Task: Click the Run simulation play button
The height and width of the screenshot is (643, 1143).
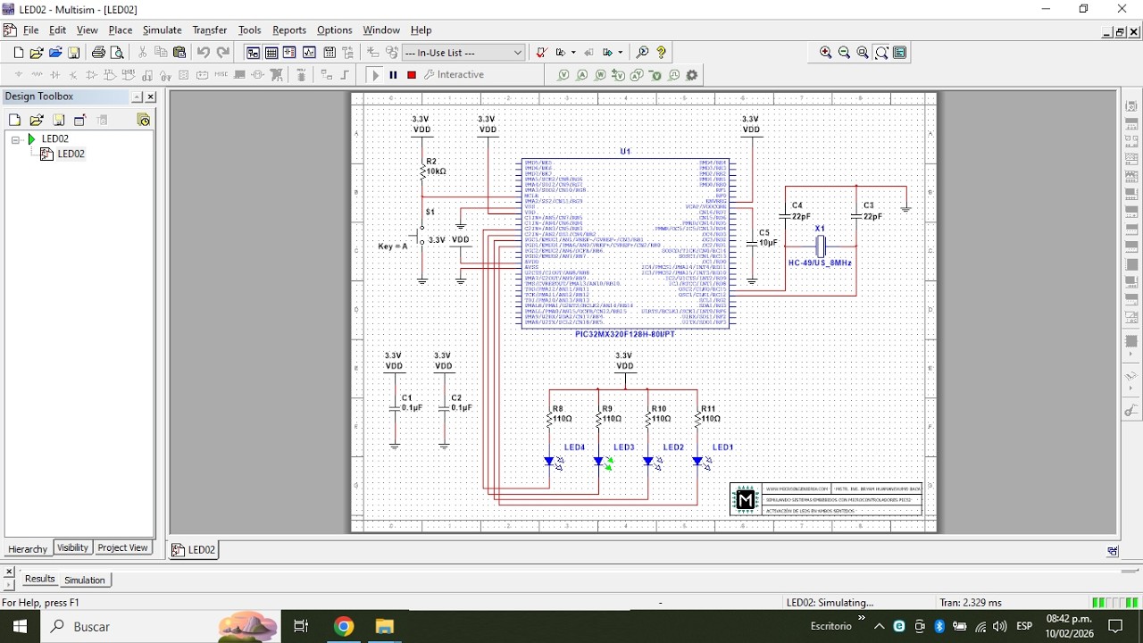Action: 375,75
